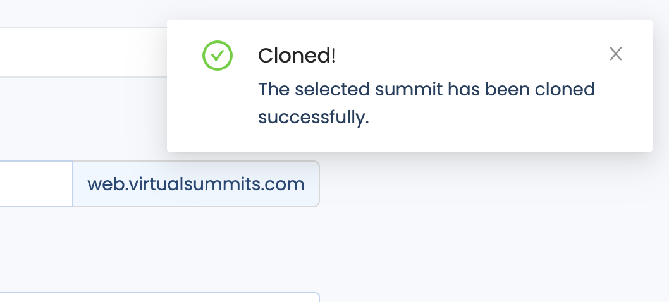Image resolution: width=669 pixels, height=302 pixels.
Task: Click the green success checkmark icon
Action: point(217,56)
